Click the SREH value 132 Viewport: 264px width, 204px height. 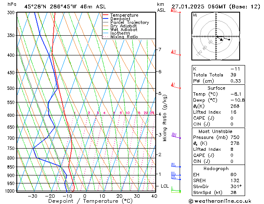tap(235, 180)
